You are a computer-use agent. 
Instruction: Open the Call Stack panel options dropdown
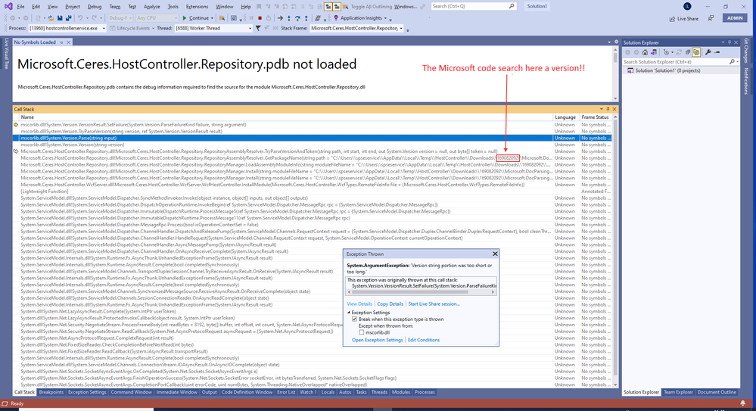coord(601,109)
